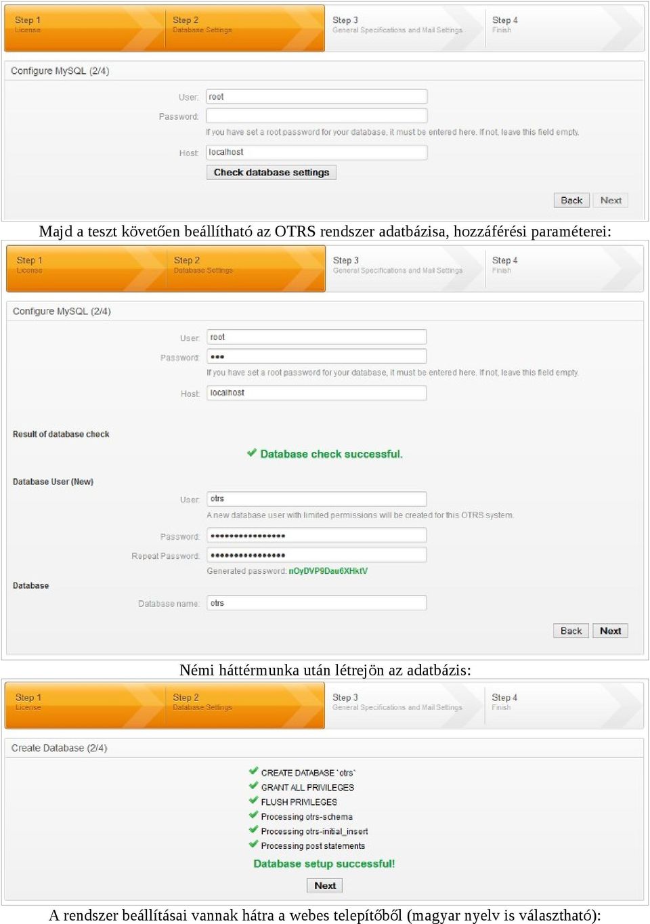
Task: Click Next button below the Database name field
Action: (x=610, y=631)
